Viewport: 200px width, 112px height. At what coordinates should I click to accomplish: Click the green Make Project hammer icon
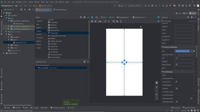[x=115, y=6]
